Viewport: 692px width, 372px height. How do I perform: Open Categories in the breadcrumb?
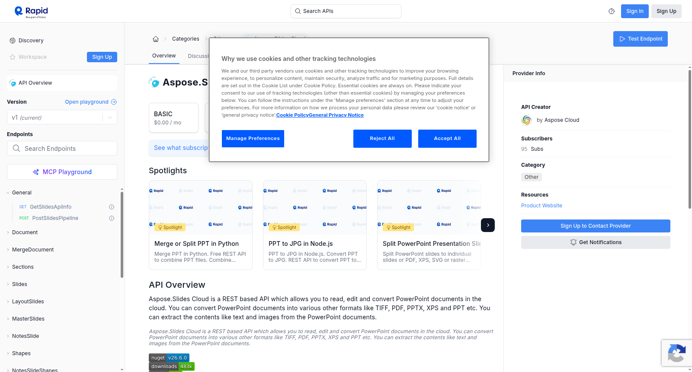tap(186, 39)
